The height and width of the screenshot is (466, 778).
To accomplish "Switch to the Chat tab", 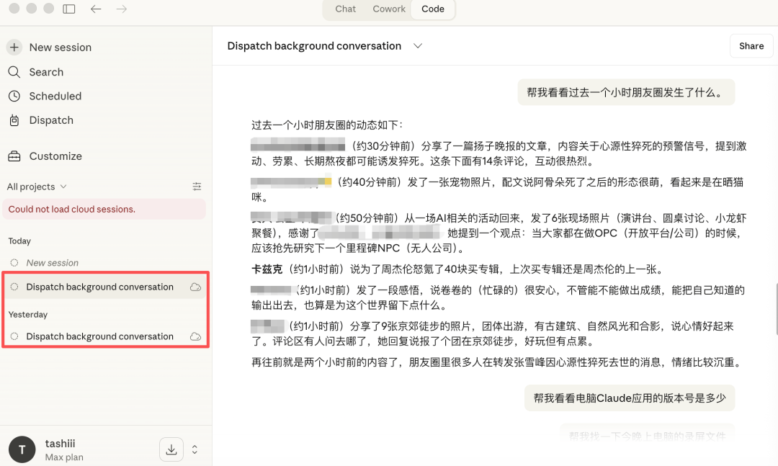I will pyautogui.click(x=345, y=9).
